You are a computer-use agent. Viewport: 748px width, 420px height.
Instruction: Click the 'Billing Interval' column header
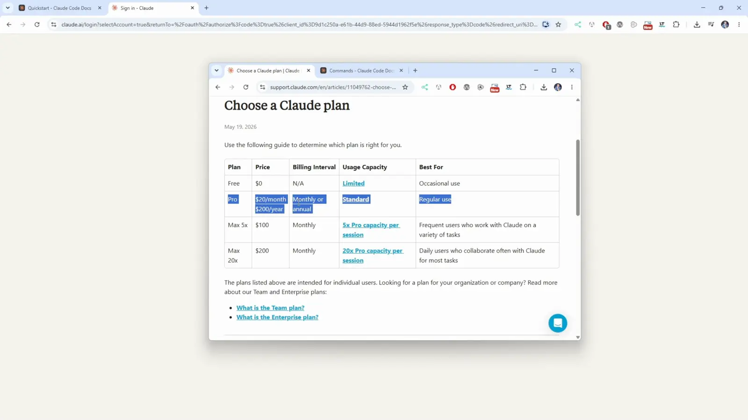click(314, 167)
